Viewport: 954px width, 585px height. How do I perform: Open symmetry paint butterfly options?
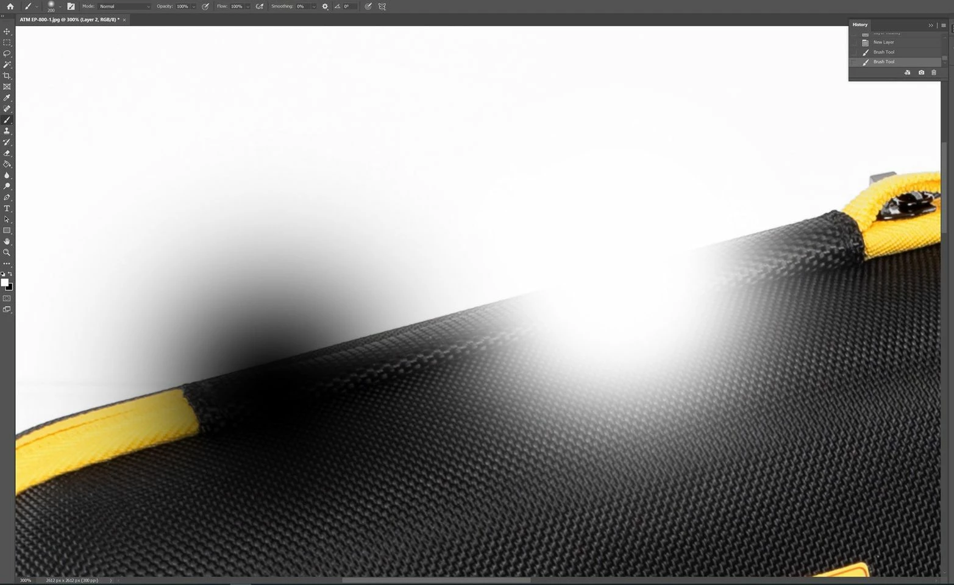(382, 6)
